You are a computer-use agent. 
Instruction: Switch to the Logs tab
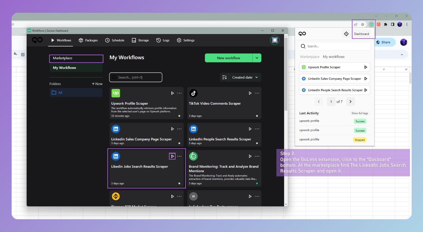tap(163, 40)
